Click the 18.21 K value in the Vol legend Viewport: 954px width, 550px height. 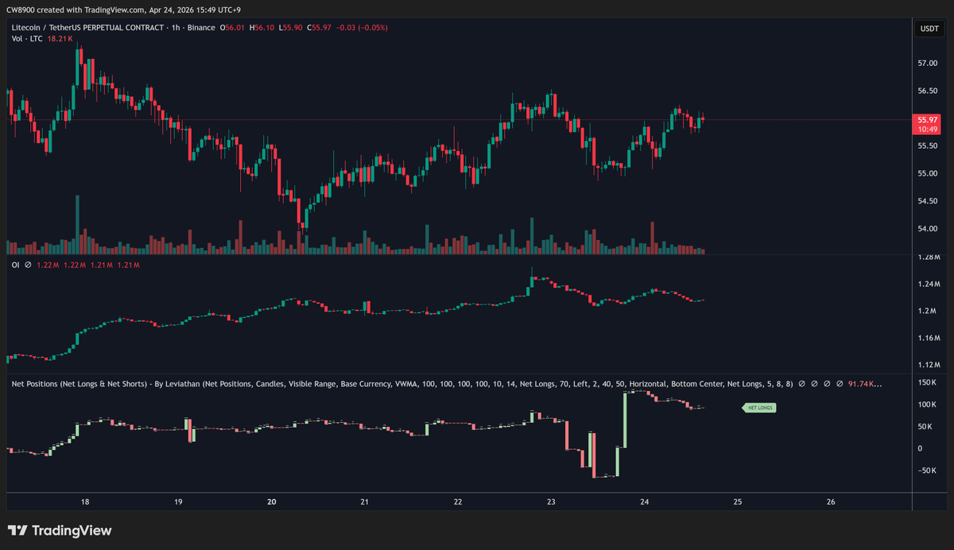click(60, 38)
